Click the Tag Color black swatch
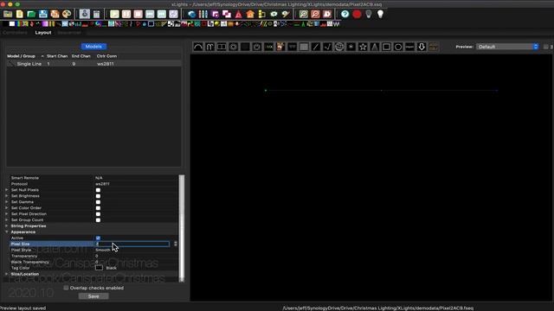 tap(99, 268)
